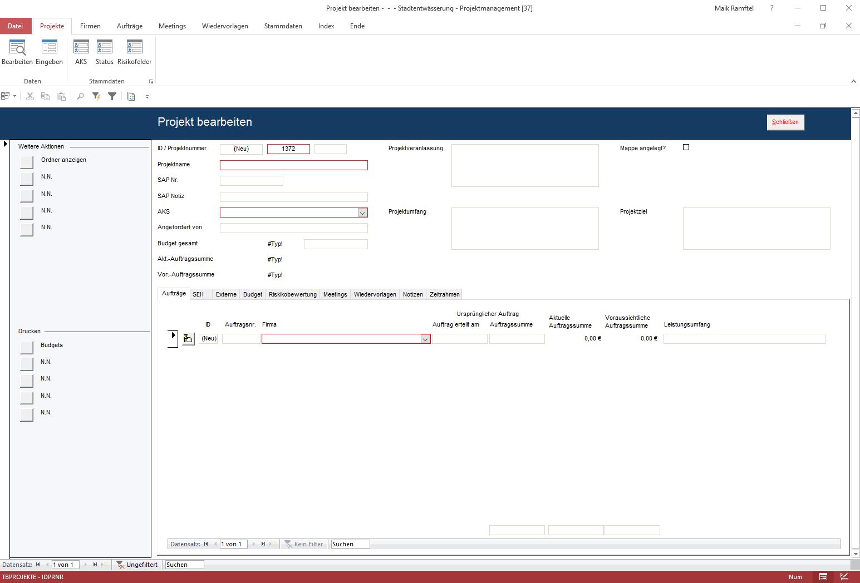Go to first record in subform navigator
This screenshot has width=860, height=583.
tap(206, 544)
